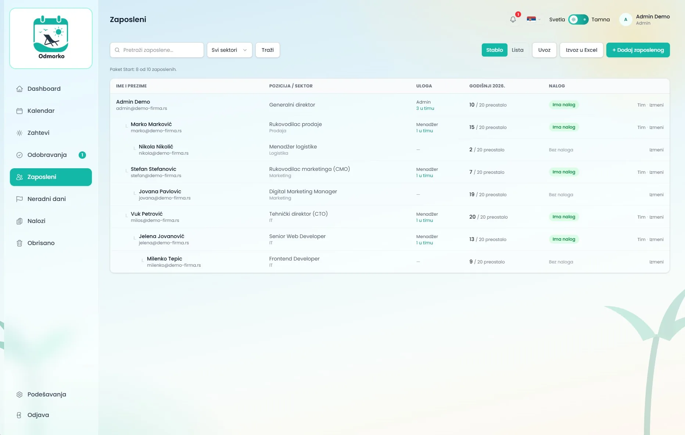685x435 pixels.
Task: Click Tim link for Vuk Petrović
Action: coord(641,217)
